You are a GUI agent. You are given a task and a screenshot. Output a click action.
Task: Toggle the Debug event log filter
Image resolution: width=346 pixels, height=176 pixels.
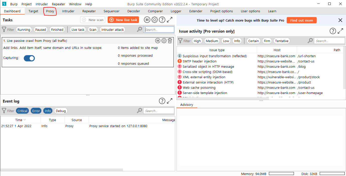pyautogui.click(x=61, y=111)
